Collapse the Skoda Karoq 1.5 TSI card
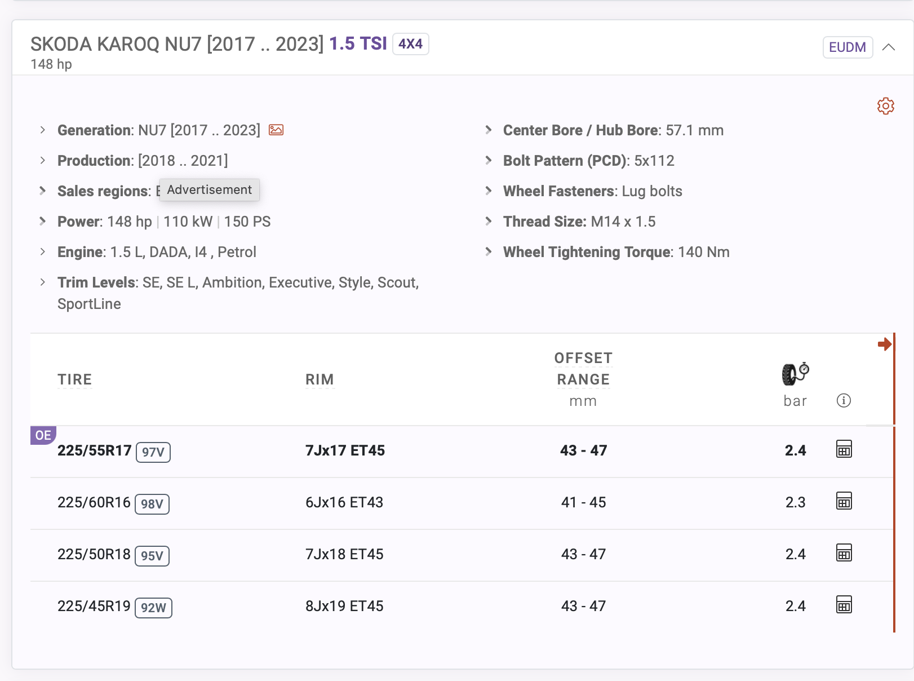This screenshot has height=681, width=914. point(889,47)
